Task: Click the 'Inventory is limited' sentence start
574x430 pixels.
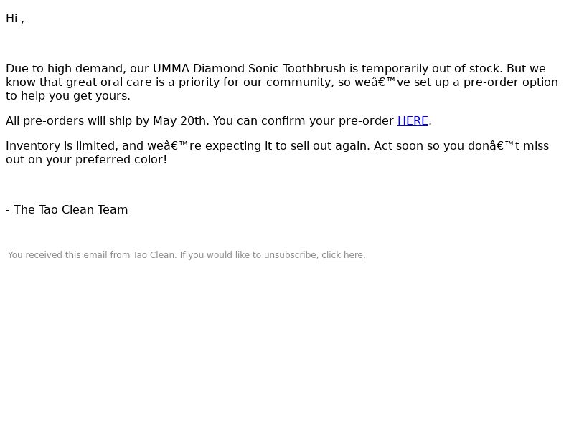Action: [62, 146]
